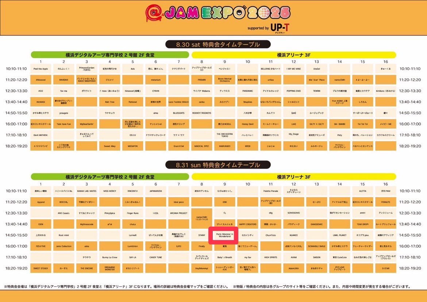Image resolution: width=427 pixels, height=302 pixels.
Task: Click the SCRAMBLE SMILE cell
Action: (x=317, y=246)
